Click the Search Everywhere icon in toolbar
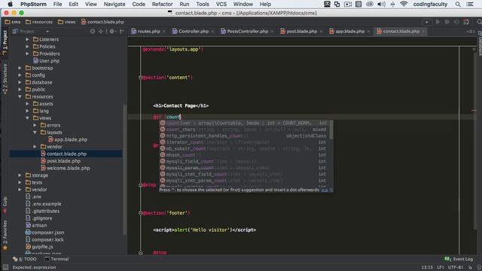Screen dimensions: 482x271 click(x=479, y=22)
